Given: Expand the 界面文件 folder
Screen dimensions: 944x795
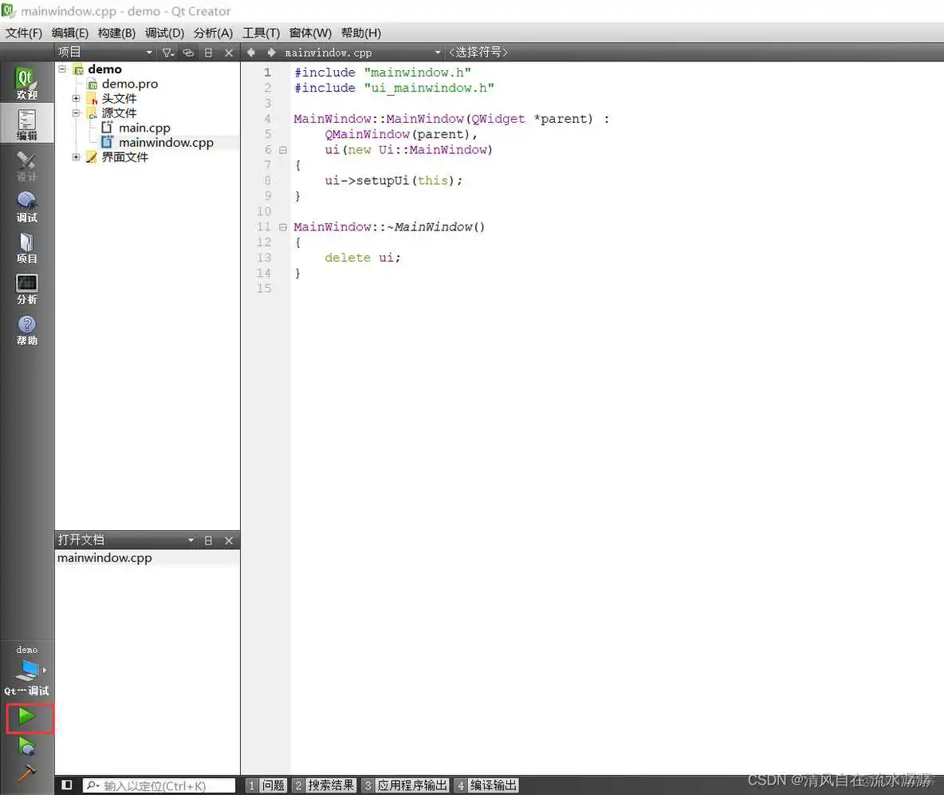Looking at the screenshot, I should click(x=76, y=157).
